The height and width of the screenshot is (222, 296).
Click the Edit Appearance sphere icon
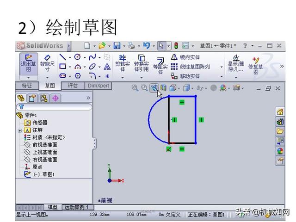[x=214, y=88]
